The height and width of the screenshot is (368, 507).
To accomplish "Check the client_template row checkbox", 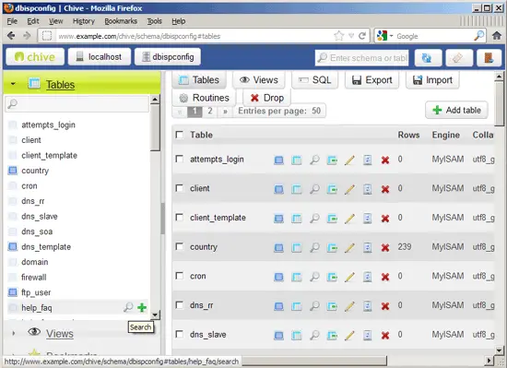I will click(x=179, y=218).
